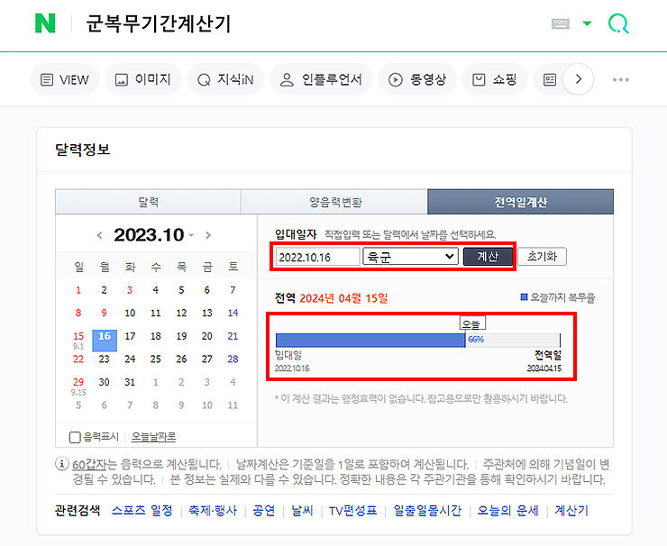Screen dimensions: 667x546
Task: Expand the green search options arrow
Action: [587, 23]
